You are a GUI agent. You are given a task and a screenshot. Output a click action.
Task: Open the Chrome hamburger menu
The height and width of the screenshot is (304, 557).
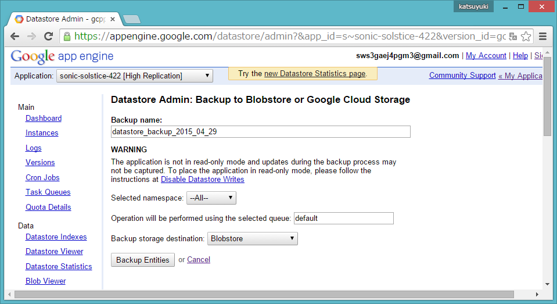pyautogui.click(x=542, y=36)
